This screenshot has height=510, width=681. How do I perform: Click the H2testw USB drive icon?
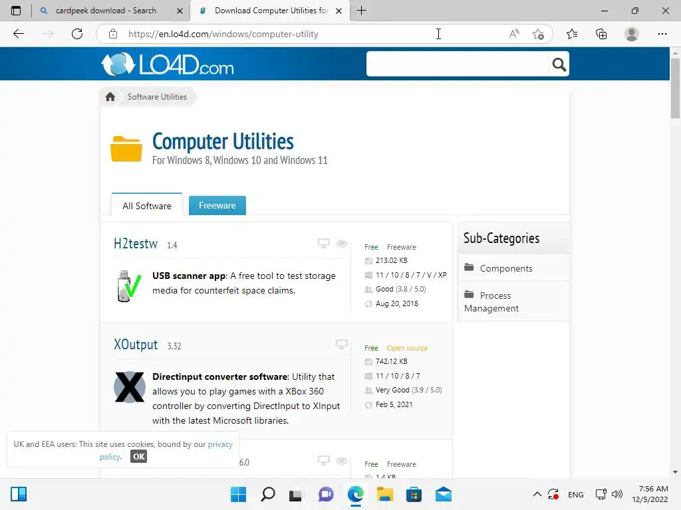129,286
